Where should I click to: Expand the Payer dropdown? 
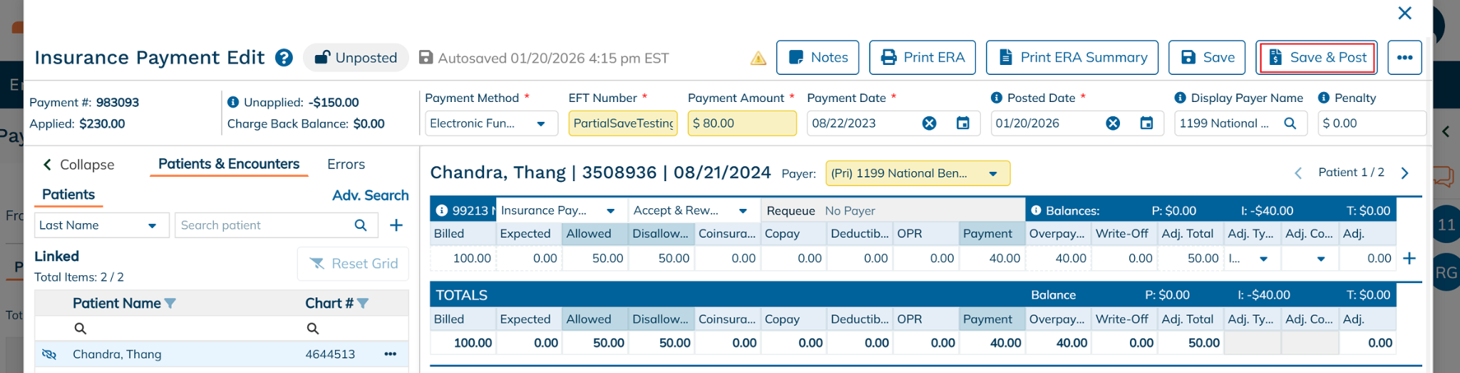coord(992,173)
